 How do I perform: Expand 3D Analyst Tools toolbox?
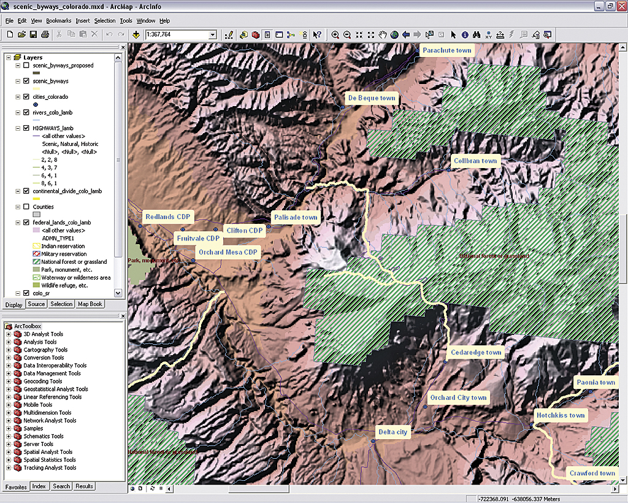coord(9,334)
